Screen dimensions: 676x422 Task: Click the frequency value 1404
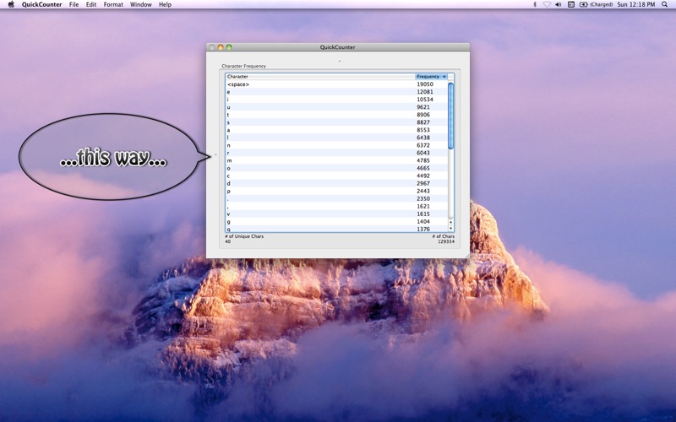pyautogui.click(x=423, y=222)
